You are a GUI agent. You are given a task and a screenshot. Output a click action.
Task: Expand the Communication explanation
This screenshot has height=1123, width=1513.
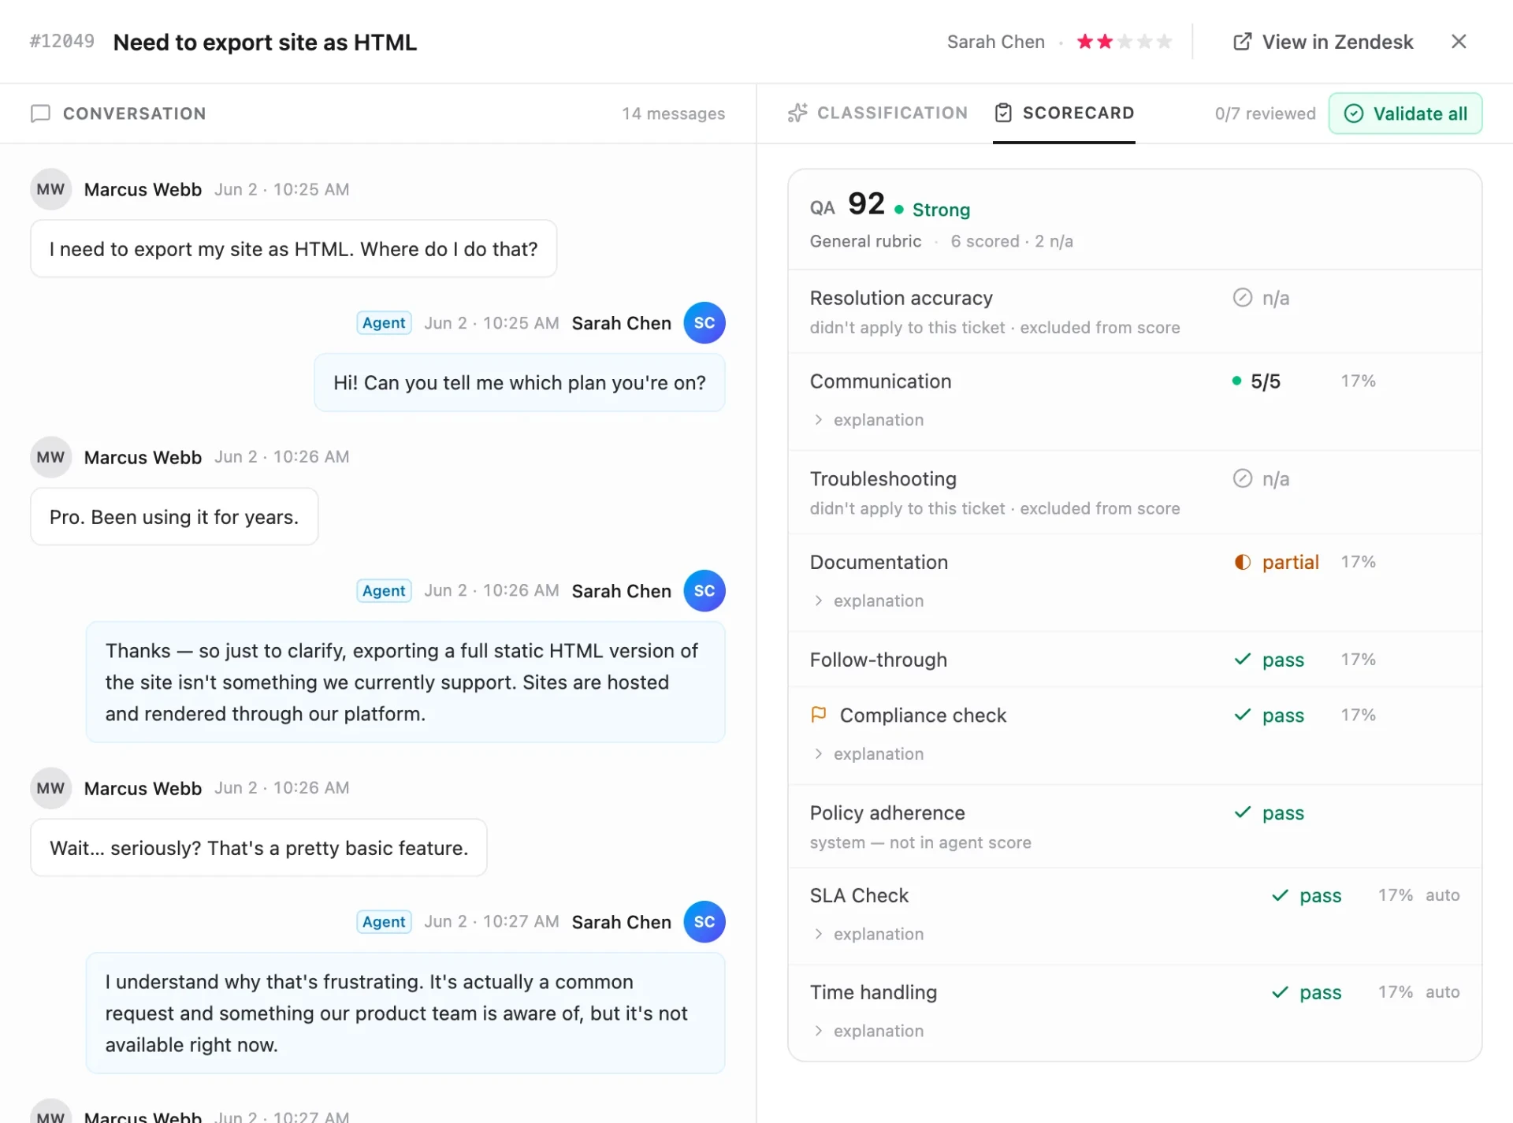(x=868, y=420)
